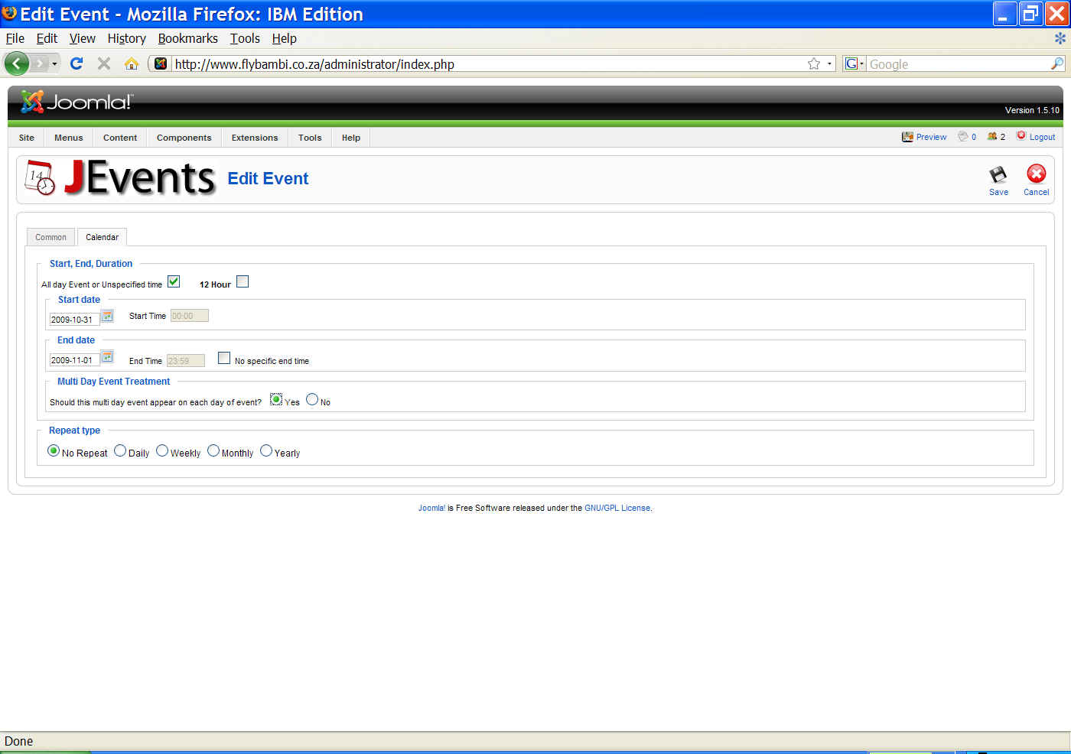
Task: Click the Start date input field
Action: coord(73,320)
